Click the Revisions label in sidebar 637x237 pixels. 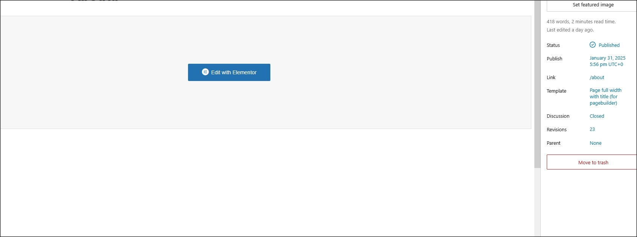point(557,130)
